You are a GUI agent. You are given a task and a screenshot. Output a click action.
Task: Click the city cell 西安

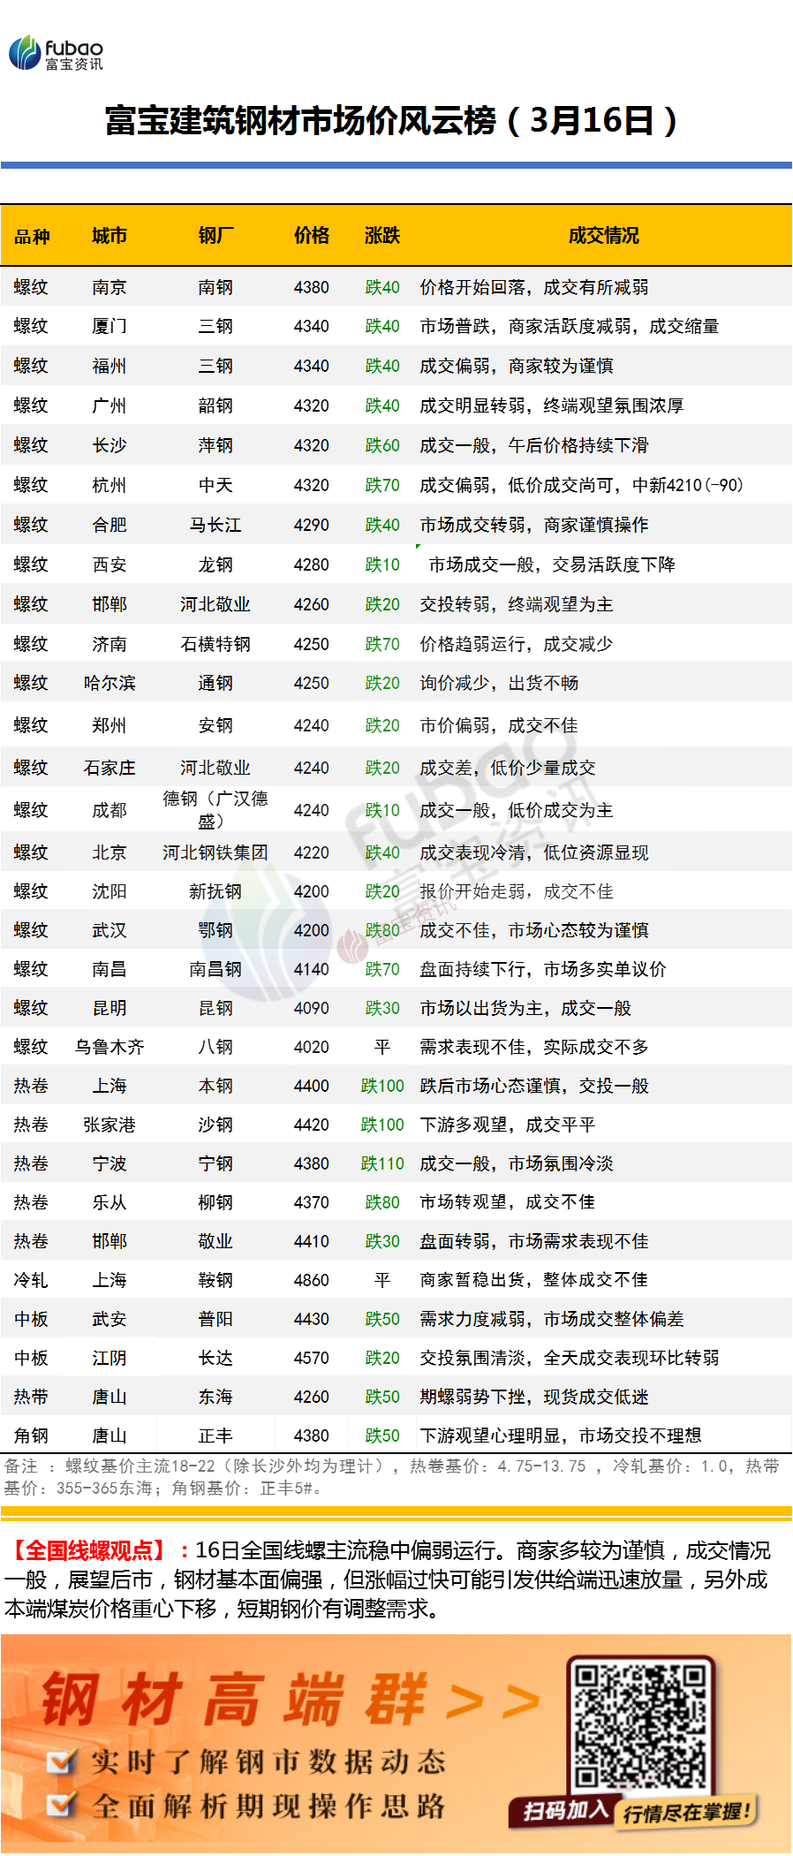[110, 564]
